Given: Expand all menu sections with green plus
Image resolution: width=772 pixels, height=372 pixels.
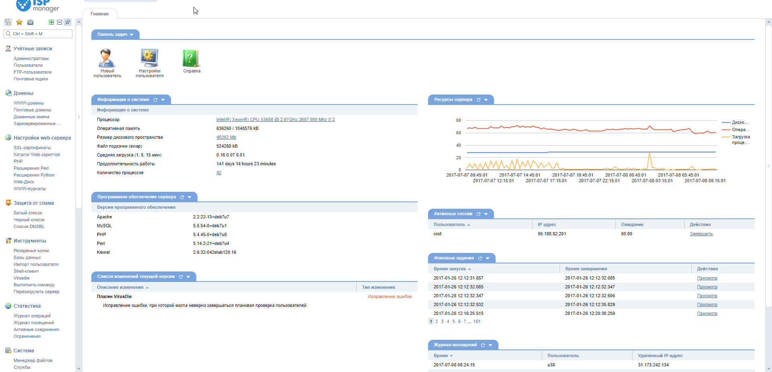Looking at the screenshot, I should 51,22.
